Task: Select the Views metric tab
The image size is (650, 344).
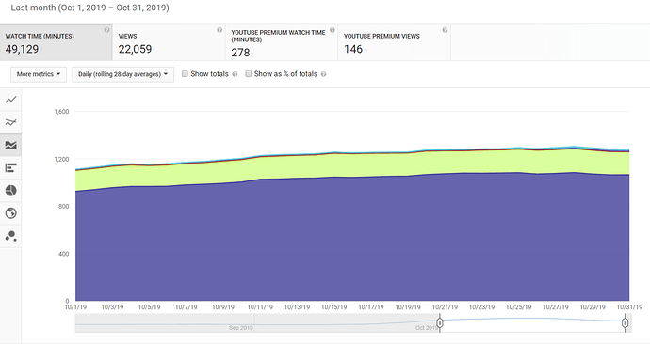Action: pos(169,42)
